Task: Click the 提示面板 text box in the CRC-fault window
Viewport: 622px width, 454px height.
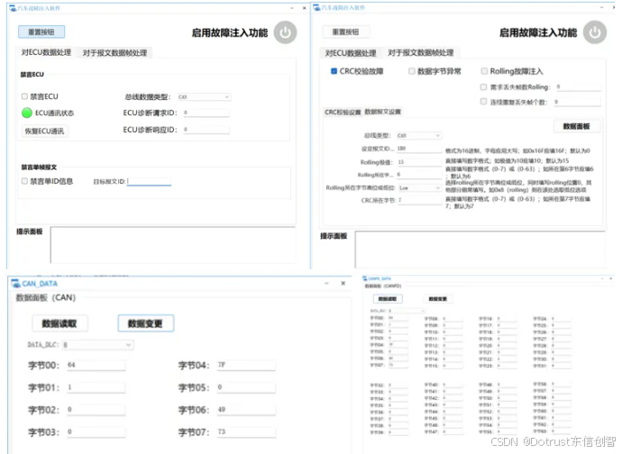Action: [480, 250]
